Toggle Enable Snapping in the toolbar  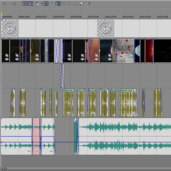pyautogui.click(x=25, y=3)
